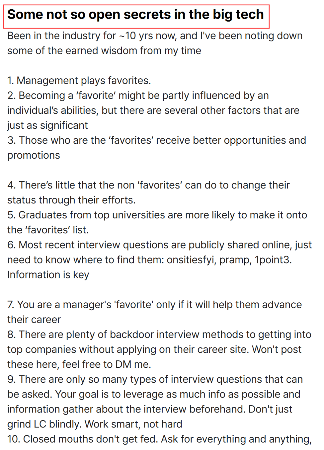This screenshot has height=450, width=324.
Task: Click the text 'feel free to DM me.'
Action: tap(106, 364)
